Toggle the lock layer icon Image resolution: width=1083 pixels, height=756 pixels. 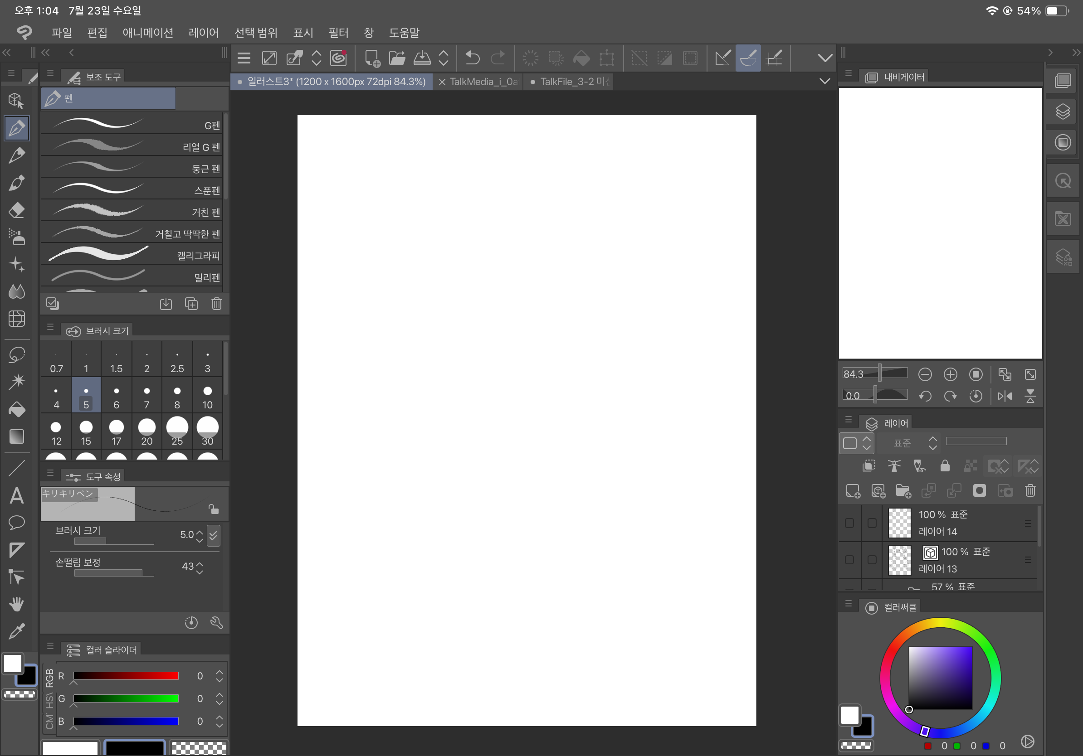[945, 466]
